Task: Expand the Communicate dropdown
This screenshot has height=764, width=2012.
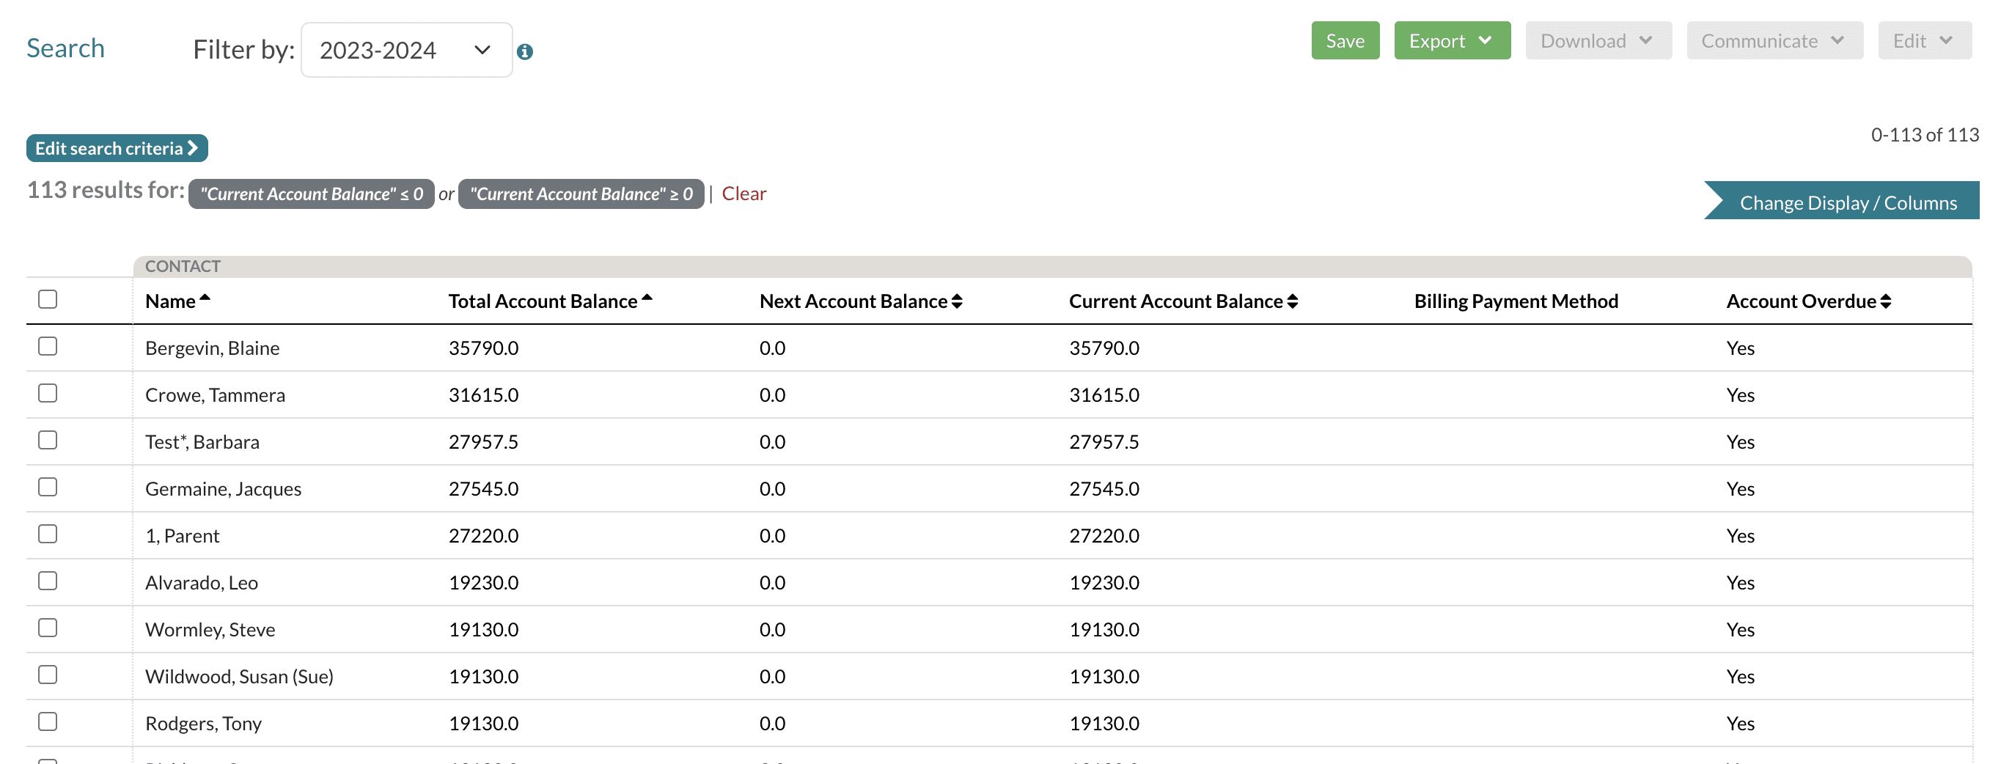Action: [1774, 40]
